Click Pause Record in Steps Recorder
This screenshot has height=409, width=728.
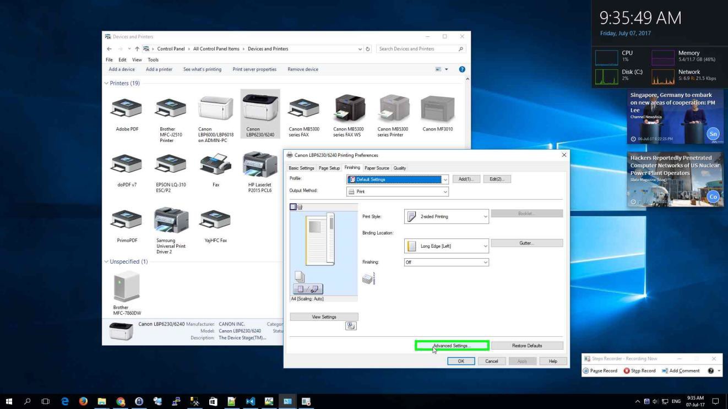(600, 371)
